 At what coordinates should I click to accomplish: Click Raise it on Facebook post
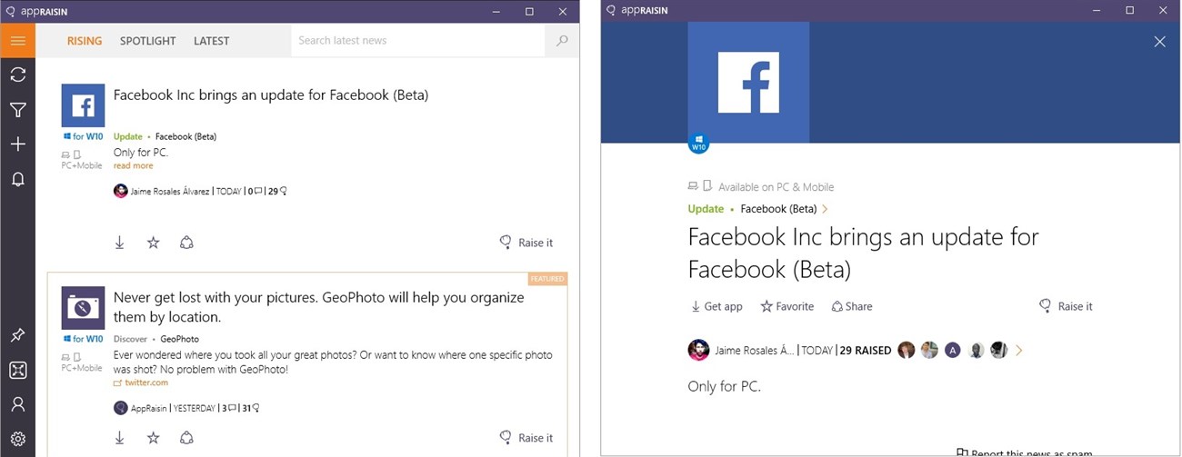tap(526, 243)
